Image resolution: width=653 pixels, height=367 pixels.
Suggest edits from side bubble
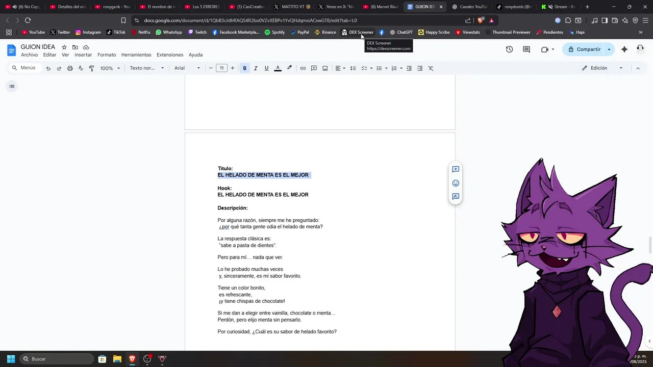pos(456,196)
